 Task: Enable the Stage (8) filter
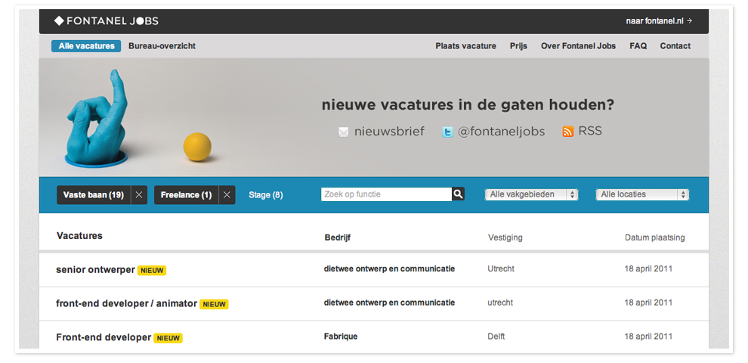266,195
